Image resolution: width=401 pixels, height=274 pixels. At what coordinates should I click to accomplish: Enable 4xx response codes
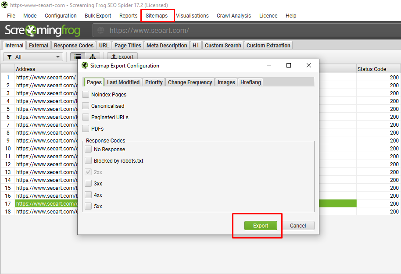coord(88,195)
